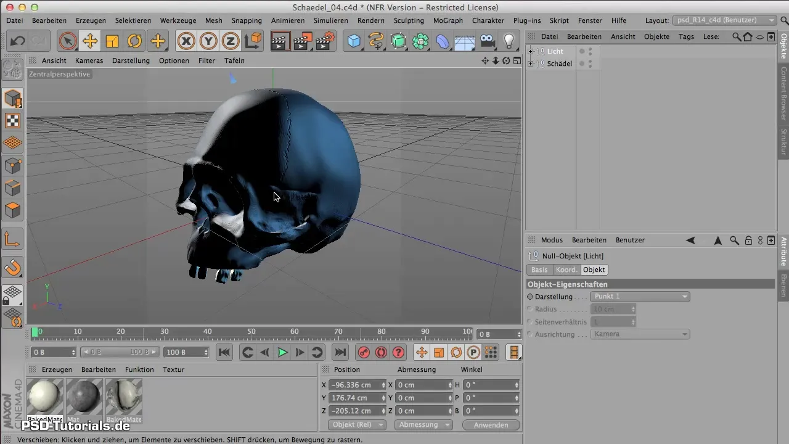Click the X position field -96.336 cm
The image size is (789, 444).
(x=358, y=385)
